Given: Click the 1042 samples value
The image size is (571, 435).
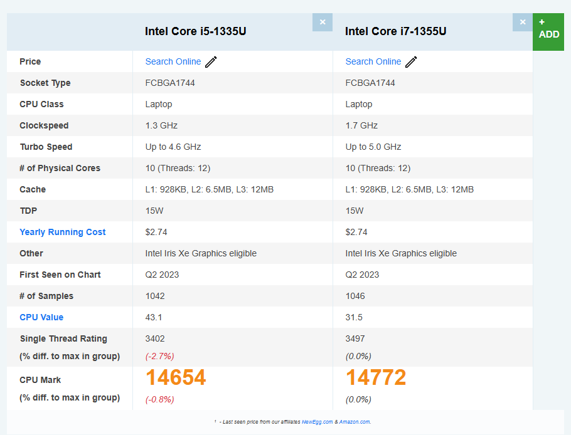Looking at the screenshot, I should pos(155,296).
